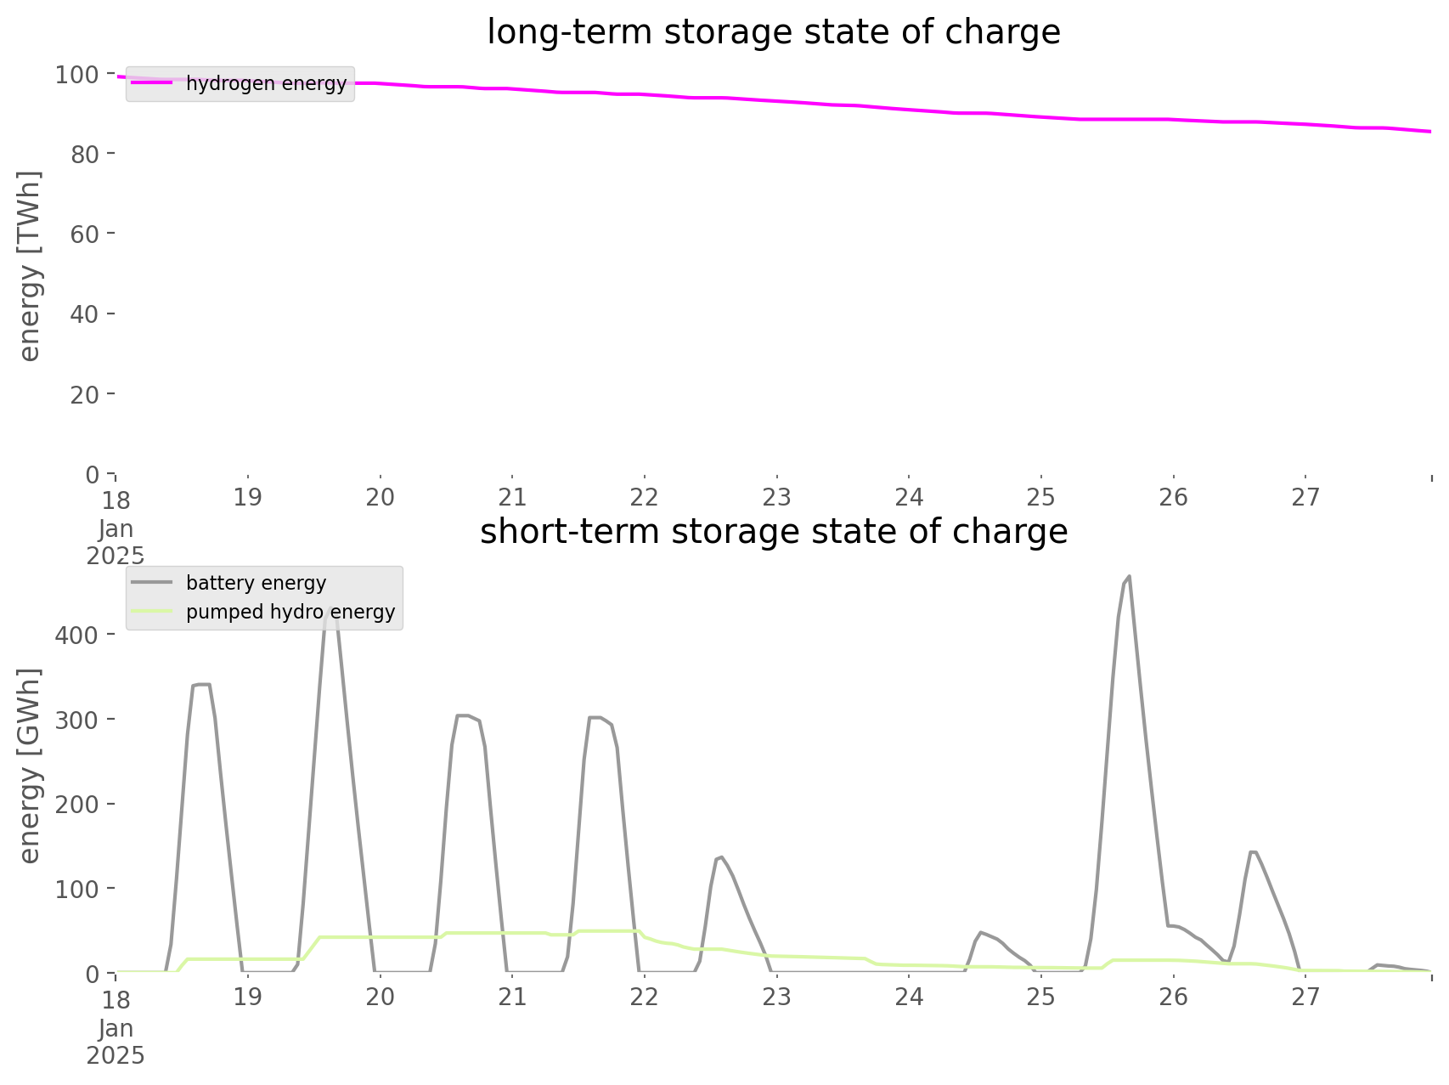Click the 400 tick on the GWh axis
1449x1085 pixels.
(77, 635)
